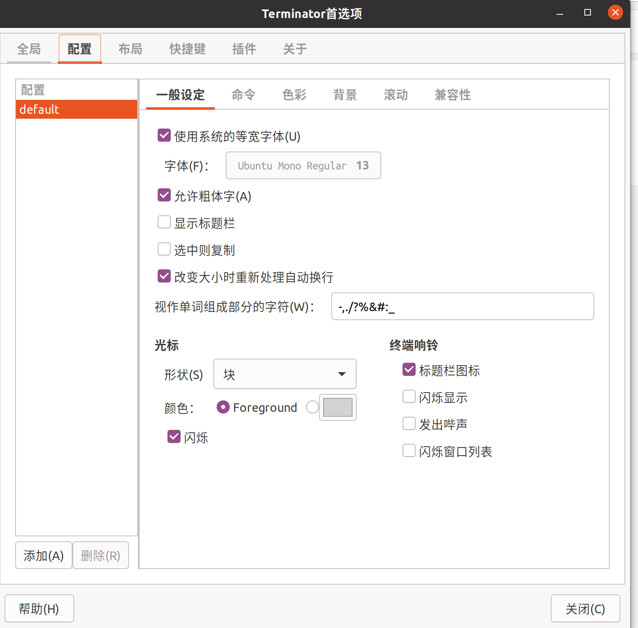This screenshot has width=638, height=628.
Task: Open the 滚动 sub-tab
Action: pos(396,95)
